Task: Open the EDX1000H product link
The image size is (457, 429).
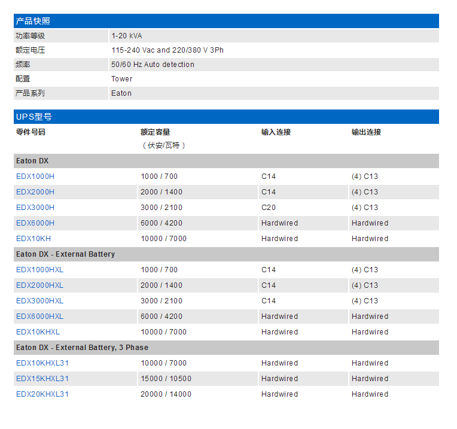Action: click(35, 177)
